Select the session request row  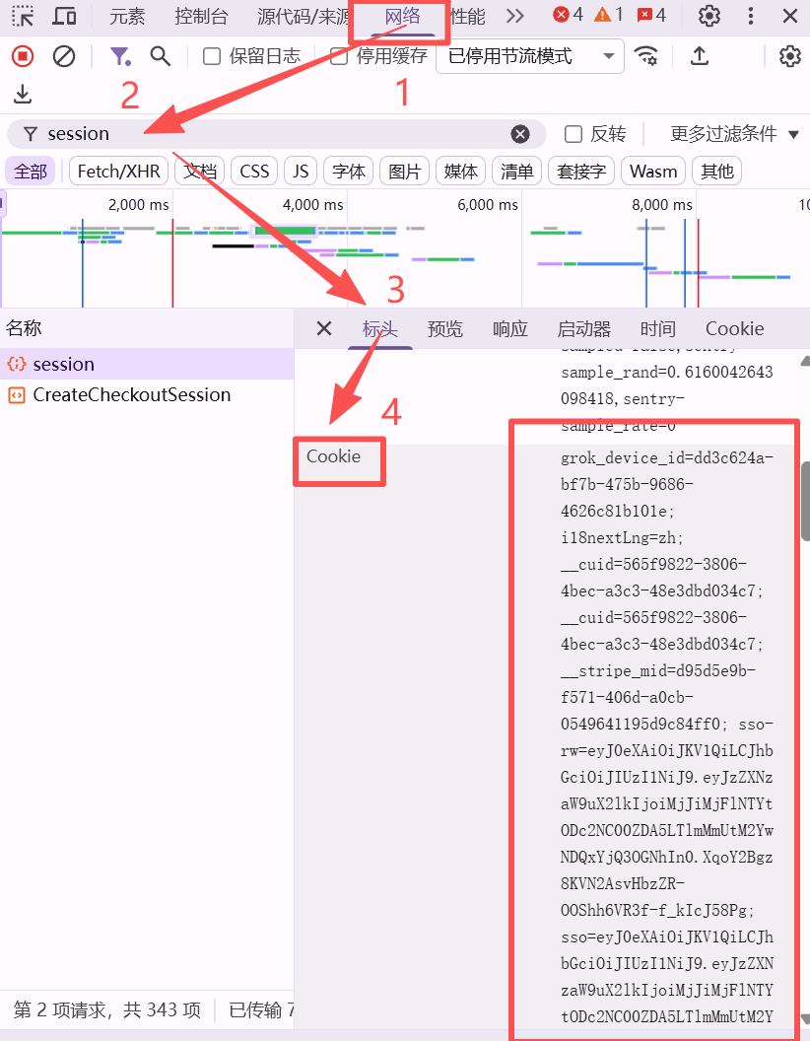coord(147,364)
